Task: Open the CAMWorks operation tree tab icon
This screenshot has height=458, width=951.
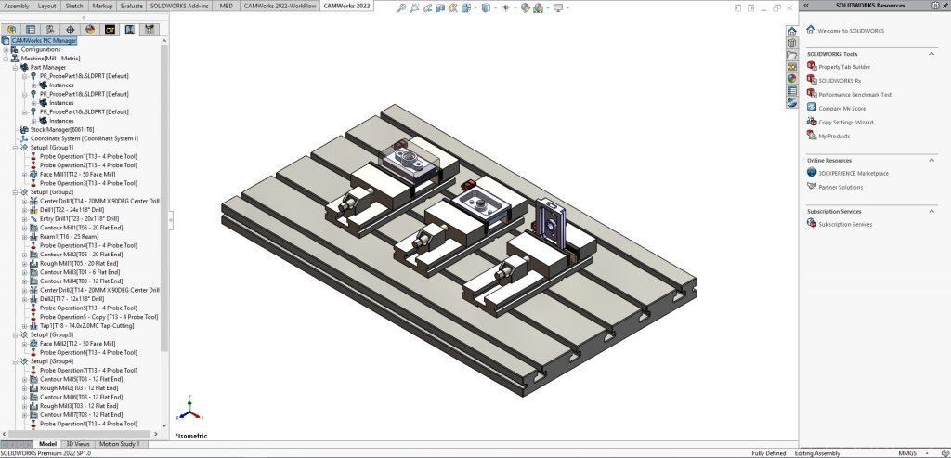Action: 129,29
